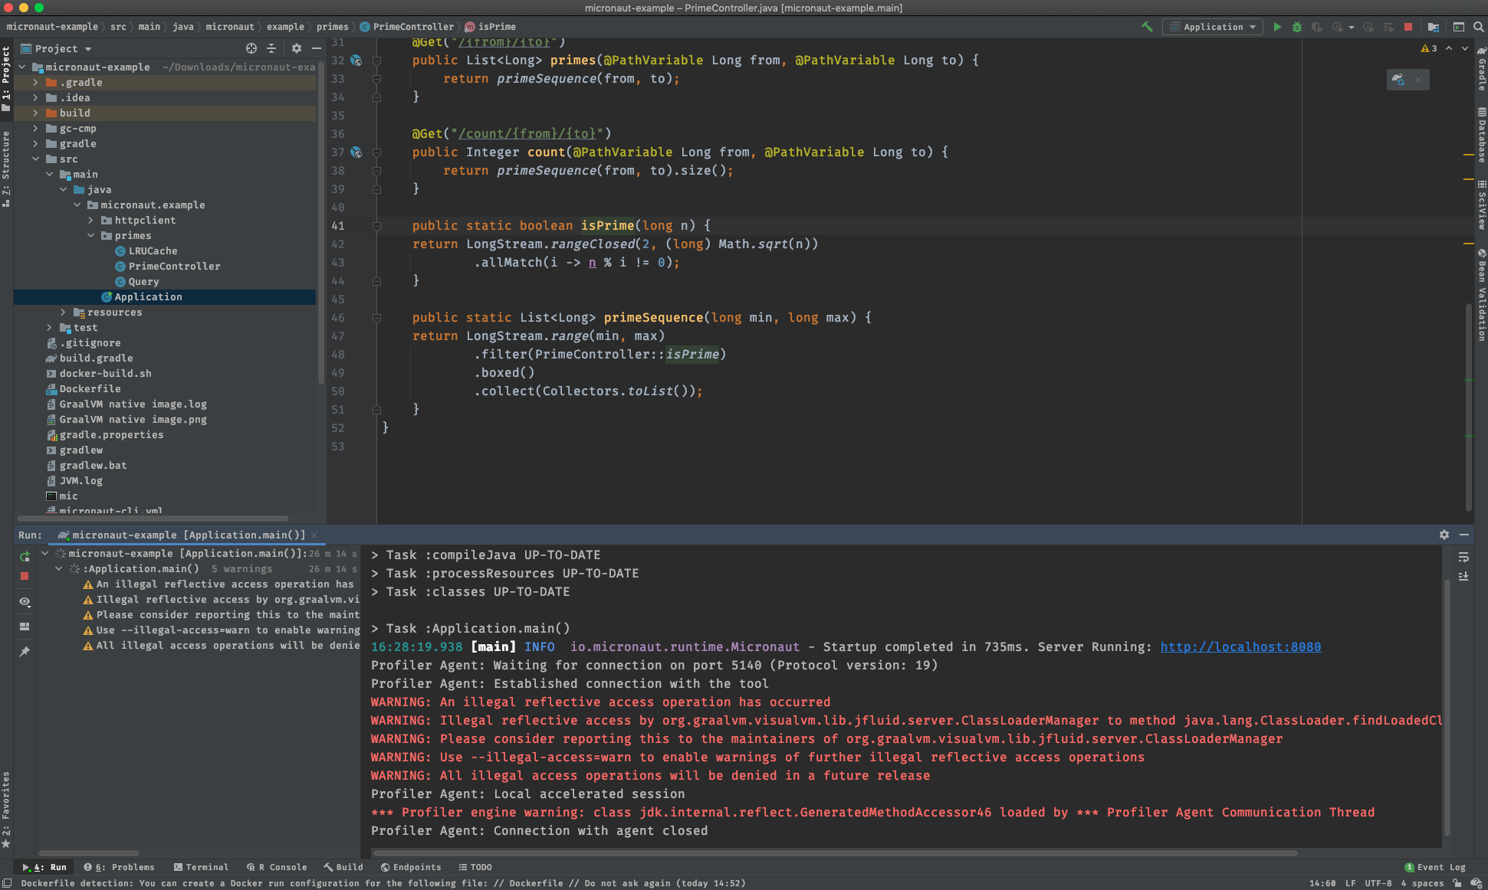This screenshot has height=890, width=1488.
Task: Open Project Structure from toolbar
Action: (1434, 27)
